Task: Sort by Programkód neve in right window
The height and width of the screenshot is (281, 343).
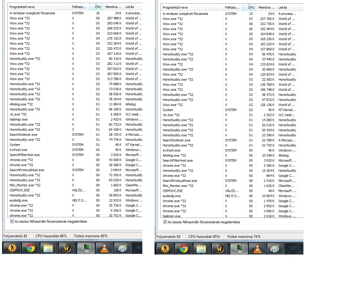Action: (x=192, y=7)
